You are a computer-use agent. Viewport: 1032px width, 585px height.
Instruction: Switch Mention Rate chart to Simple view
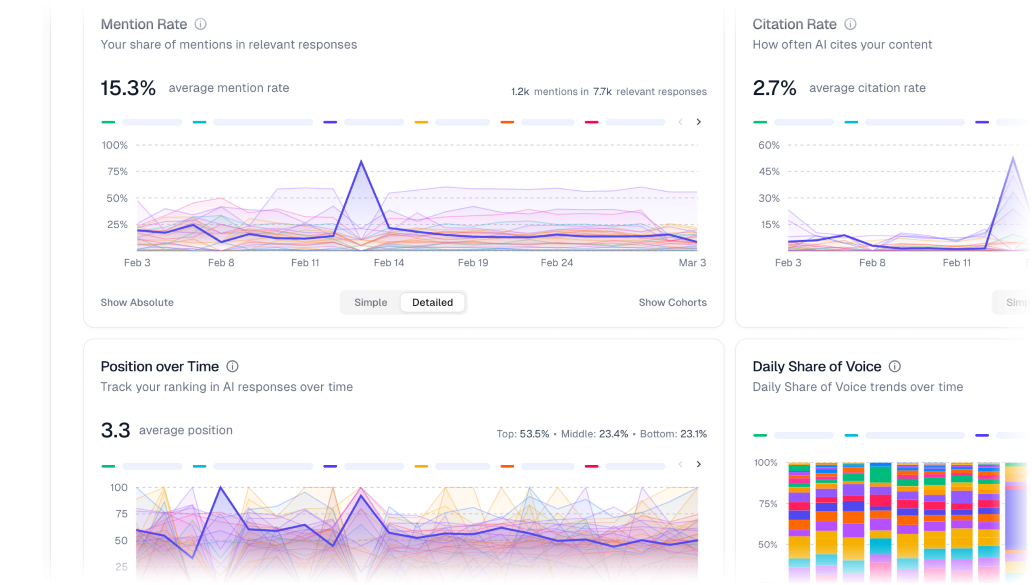click(x=370, y=302)
